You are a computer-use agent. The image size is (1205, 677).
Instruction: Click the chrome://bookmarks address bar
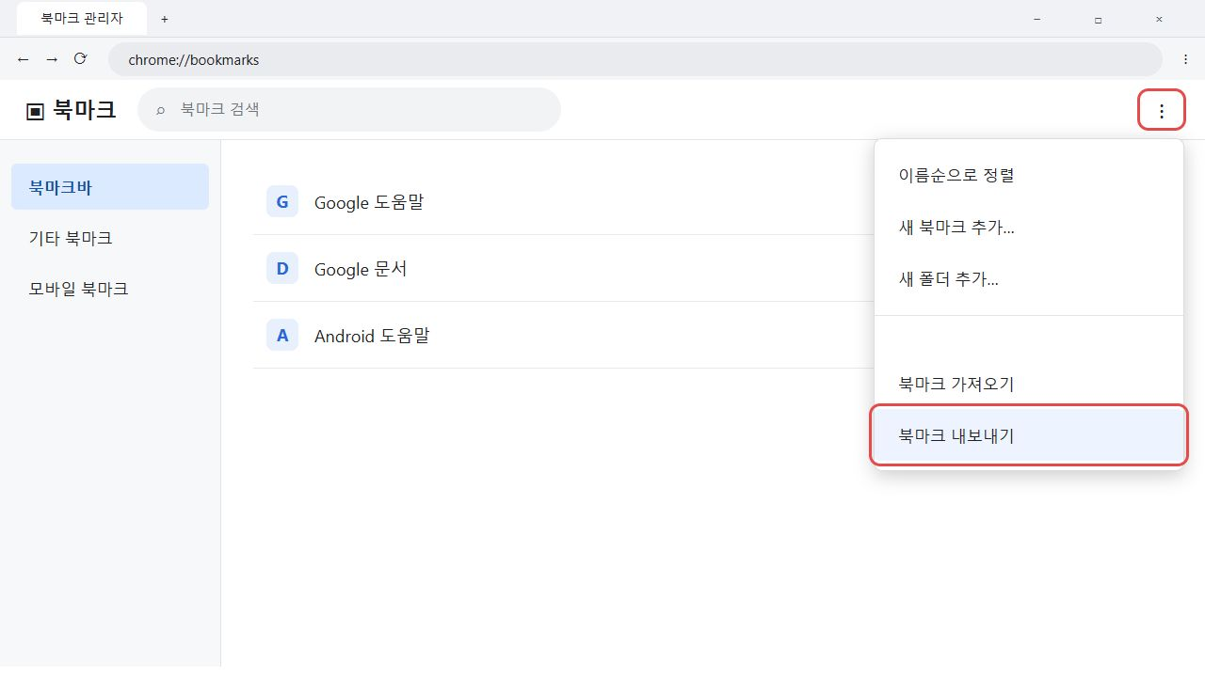point(635,59)
